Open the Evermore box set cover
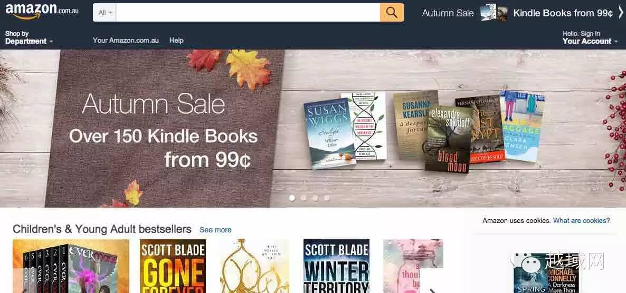Viewport: 626px width, 293px height. [x=71, y=266]
